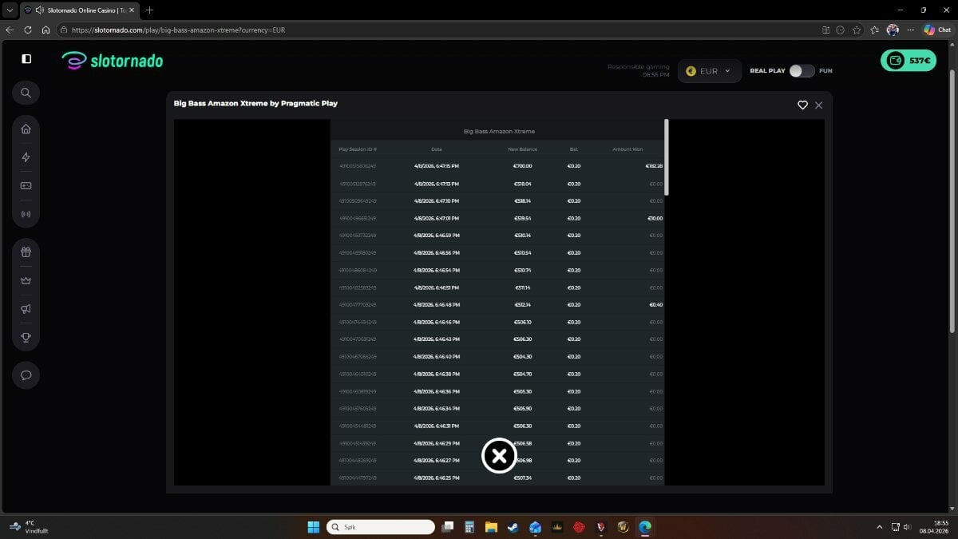The height and width of the screenshot is (539, 958).
Task: Open the live chat bubble icon
Action: [x=26, y=375]
